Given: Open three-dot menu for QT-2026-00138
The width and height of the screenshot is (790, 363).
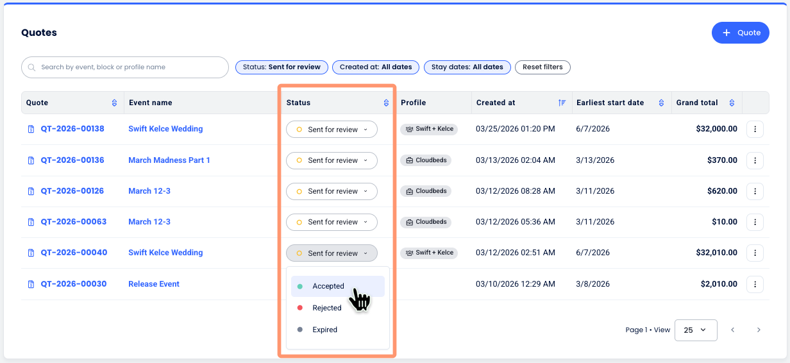Looking at the screenshot, I should coord(755,130).
